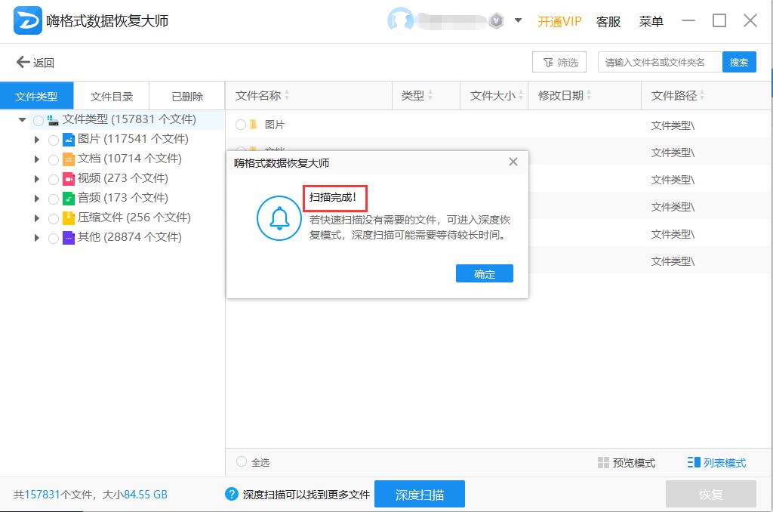Click the 恢复 recover button
Image resolution: width=773 pixels, height=512 pixels.
coord(711,494)
